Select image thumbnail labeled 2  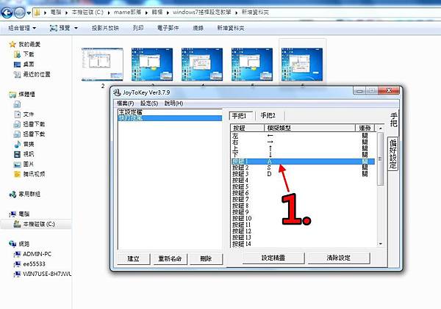point(102,65)
